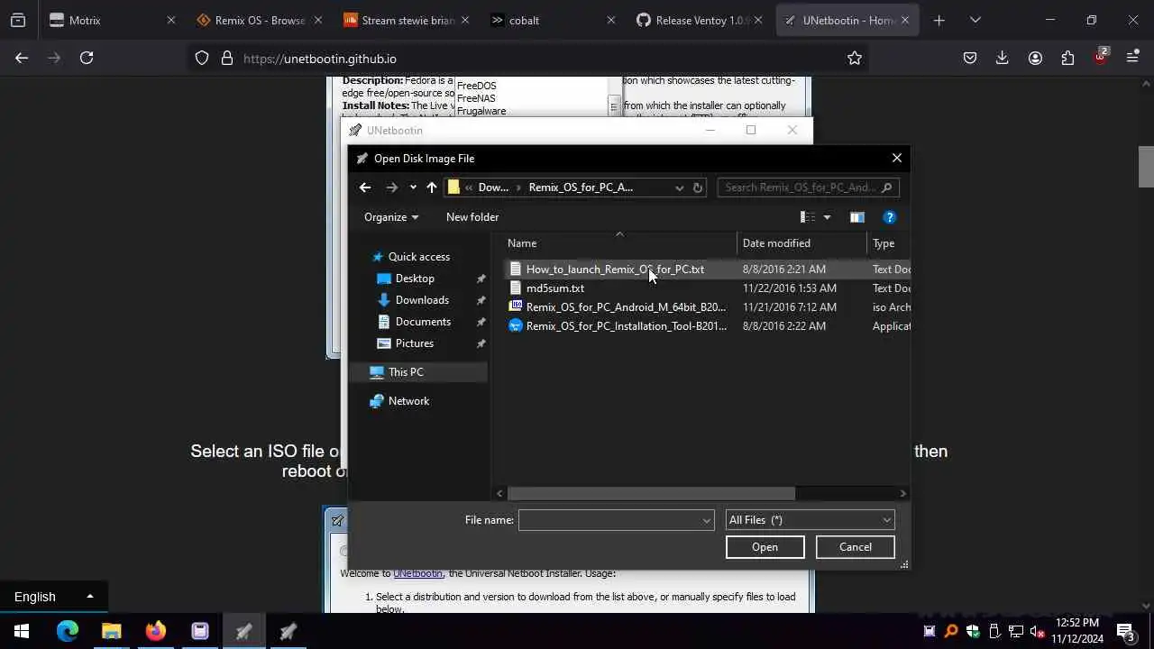Switch to the Release Ventoy tab
Screen dimensions: 1154x649
coord(700,20)
